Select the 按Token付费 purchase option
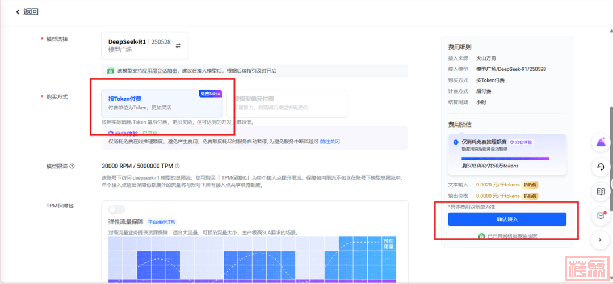The image size is (613, 284). (x=162, y=103)
